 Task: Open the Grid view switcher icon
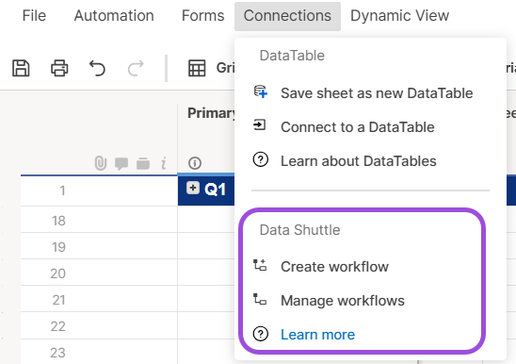[197, 68]
